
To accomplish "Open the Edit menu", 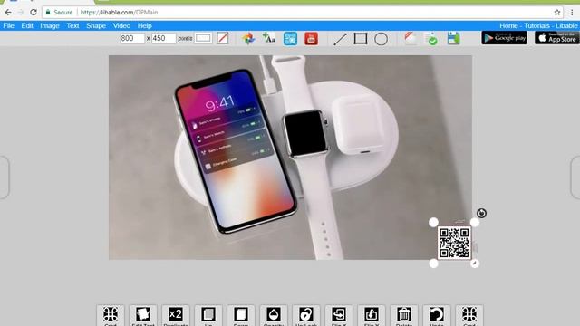I will pos(27,26).
